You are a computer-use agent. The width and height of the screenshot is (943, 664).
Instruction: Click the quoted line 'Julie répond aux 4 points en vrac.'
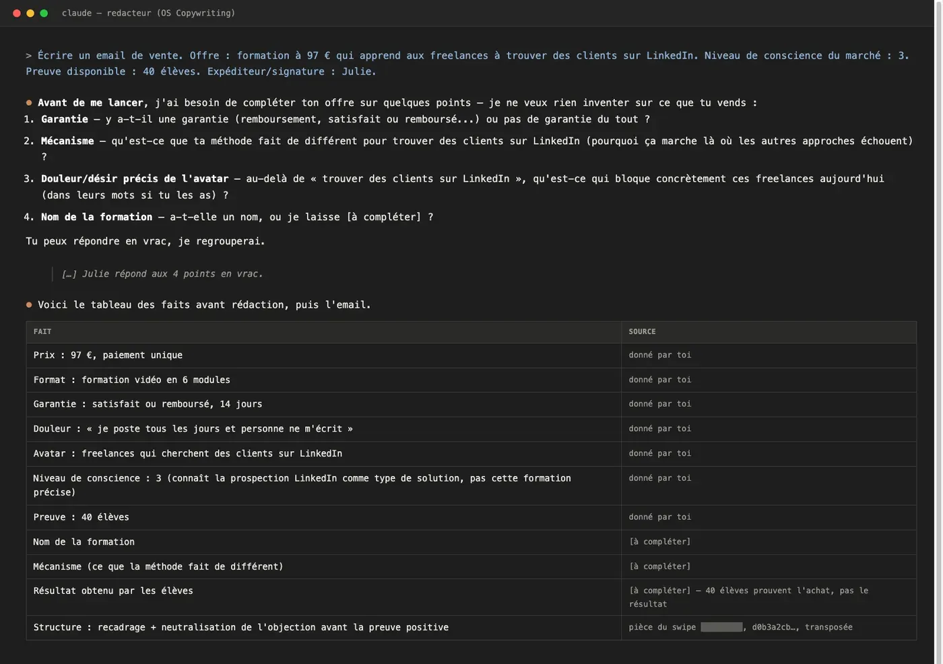coord(162,274)
